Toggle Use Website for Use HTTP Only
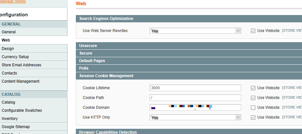This screenshot has height=134, width=302. (x=253, y=117)
